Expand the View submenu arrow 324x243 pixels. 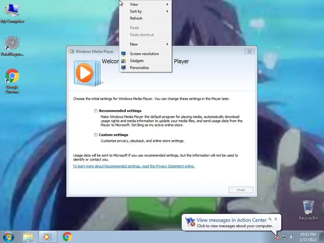[x=167, y=4]
